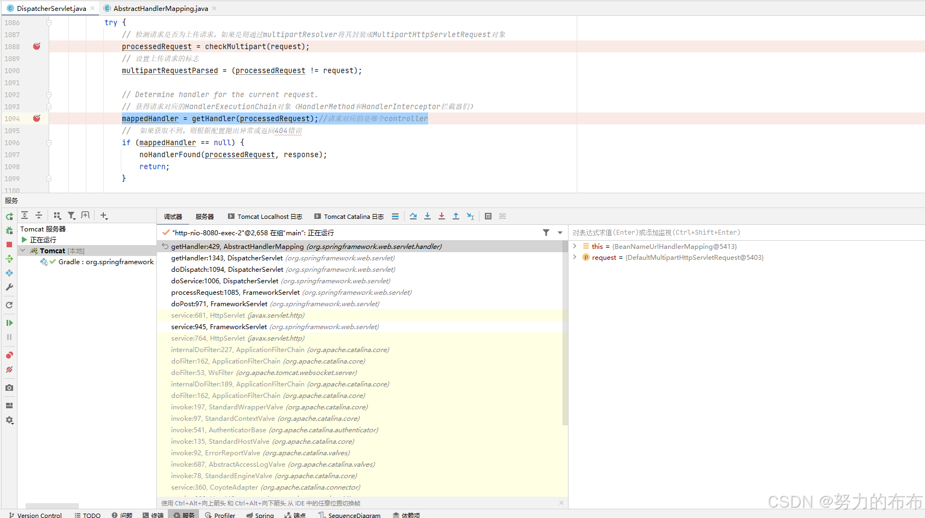
Task: View all breakpoints icon
Action: [x=9, y=355]
